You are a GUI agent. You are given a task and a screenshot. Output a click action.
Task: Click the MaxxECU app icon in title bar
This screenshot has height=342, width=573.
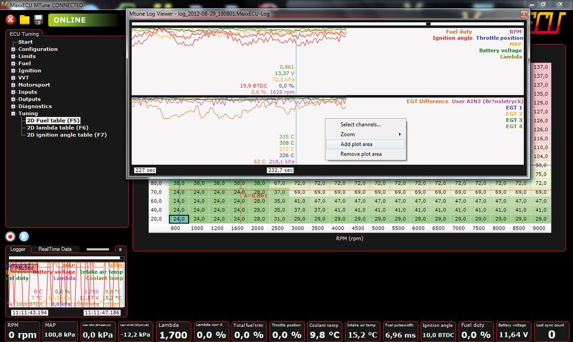(4, 4)
